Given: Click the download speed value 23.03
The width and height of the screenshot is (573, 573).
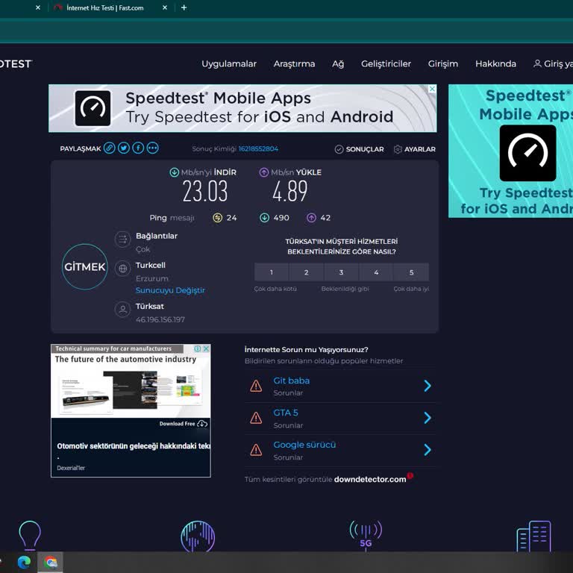Looking at the screenshot, I should (205, 192).
